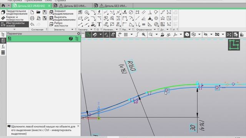Select Твердотельное моделирование toolbar set
This screenshot has width=246, height=138.
(15, 12)
